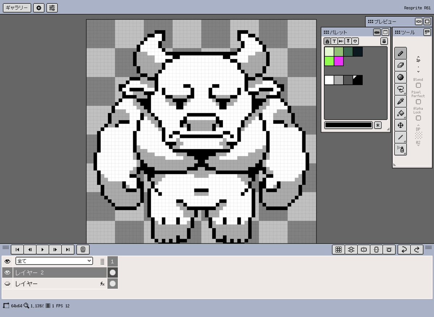Viewport: 434px width, 317px height.
Task: Click the layers stack icon in timeline toolbar
Action: 351,250
